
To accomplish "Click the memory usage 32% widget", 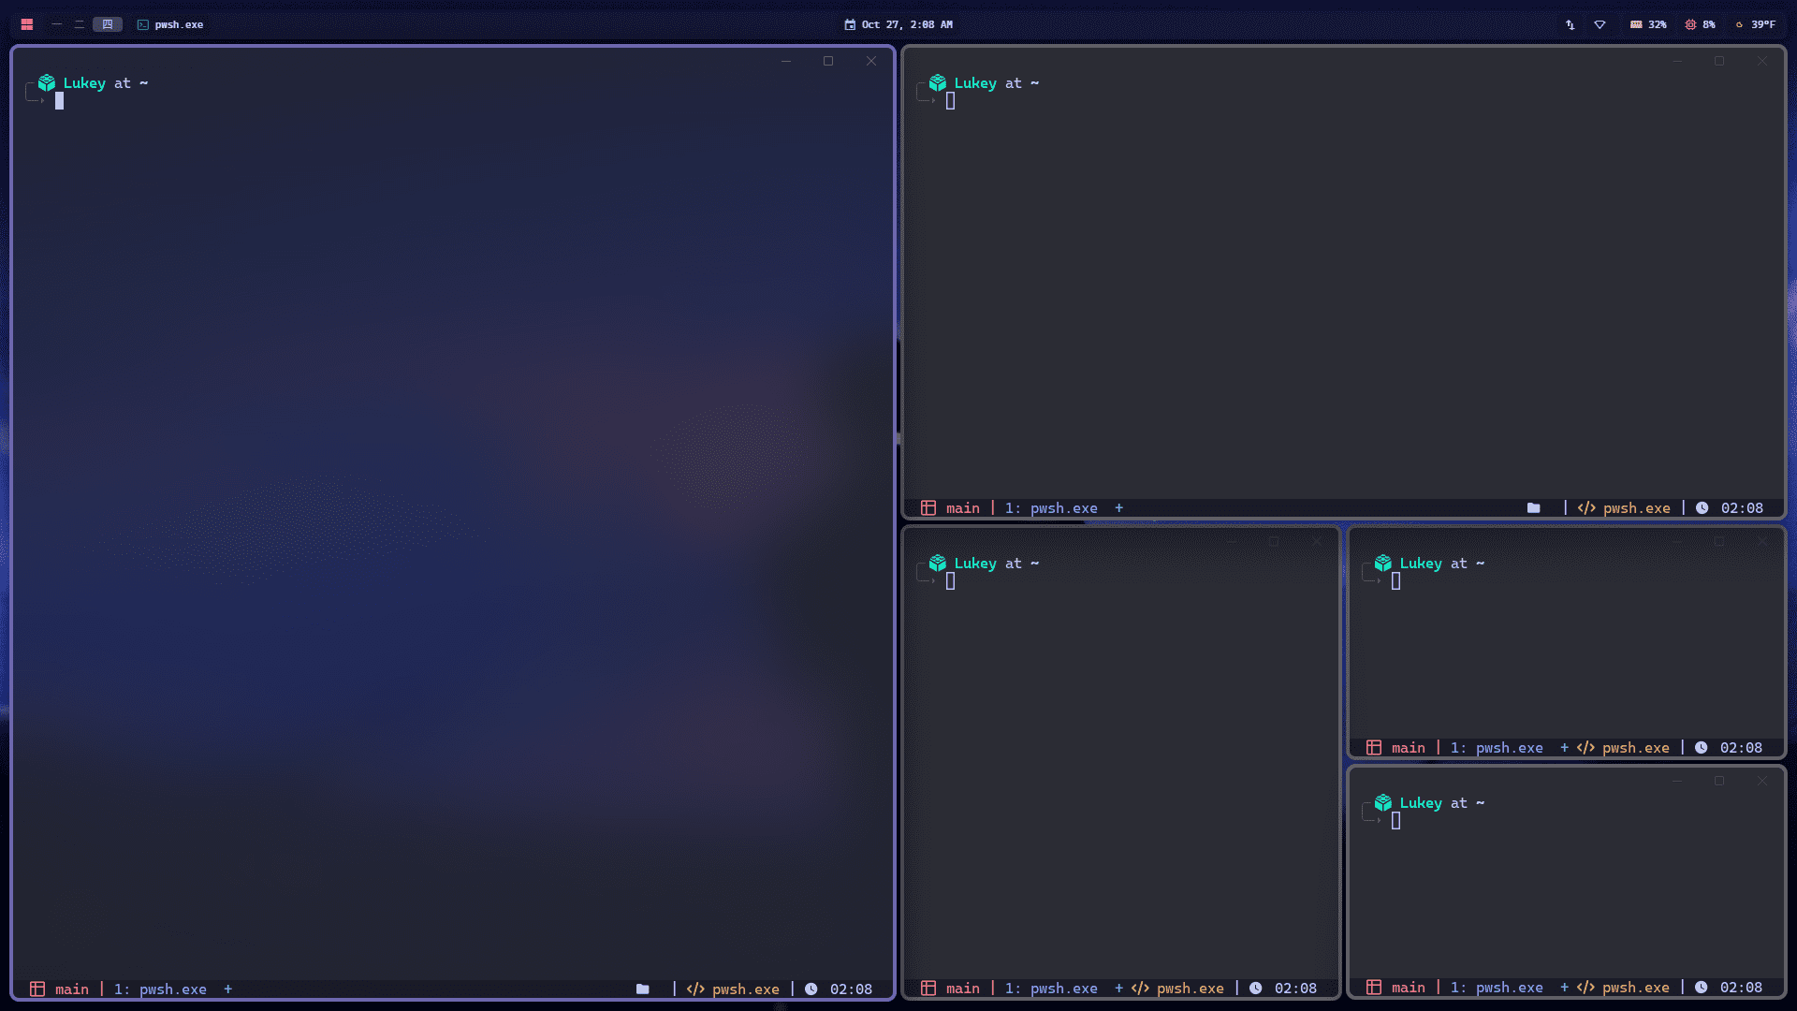I will pos(1648,24).
